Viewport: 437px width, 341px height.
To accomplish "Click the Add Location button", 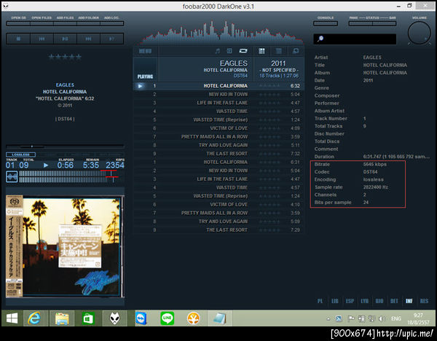I will (111, 24).
